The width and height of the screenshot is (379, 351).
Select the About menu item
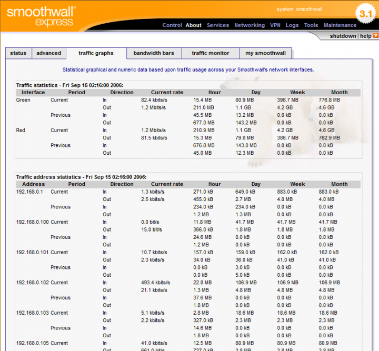(194, 25)
